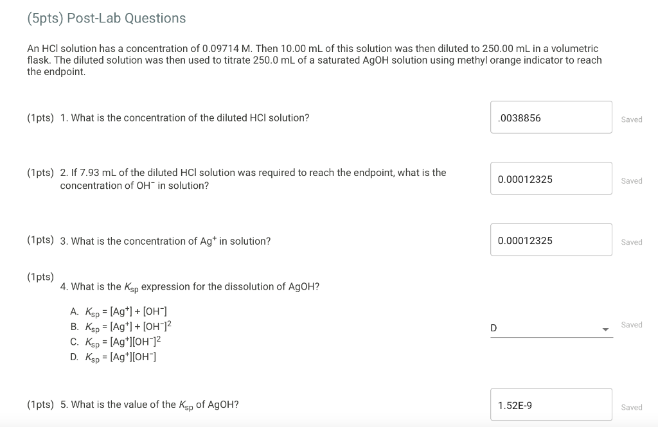Click the Post-Lab Questions heading
658x427 pixels.
coord(106,19)
